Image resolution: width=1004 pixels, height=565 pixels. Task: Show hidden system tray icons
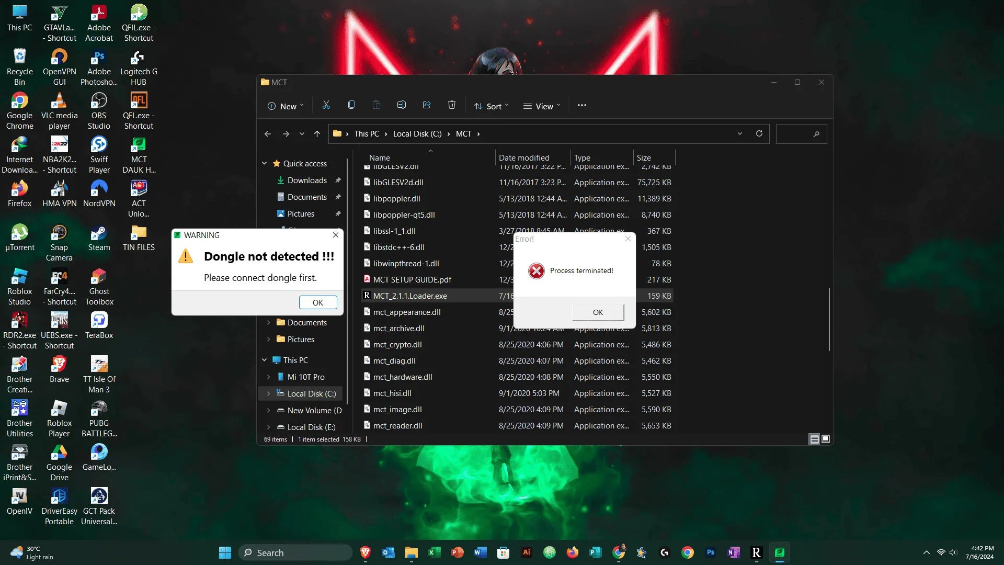click(x=927, y=552)
